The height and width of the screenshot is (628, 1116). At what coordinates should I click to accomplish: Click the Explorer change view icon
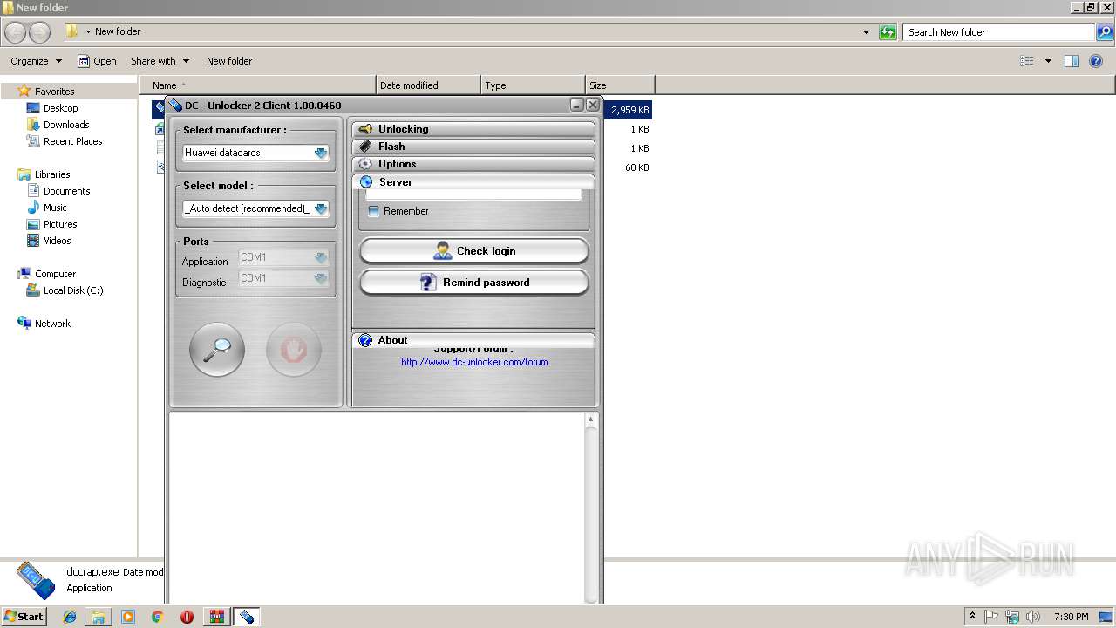[1027, 61]
